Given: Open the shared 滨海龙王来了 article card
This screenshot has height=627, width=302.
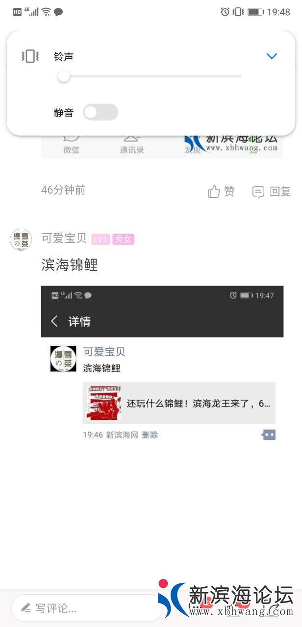Looking at the screenshot, I should 179,403.
